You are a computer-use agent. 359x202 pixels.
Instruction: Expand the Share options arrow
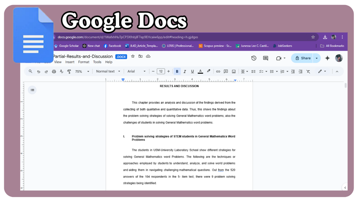point(317,58)
